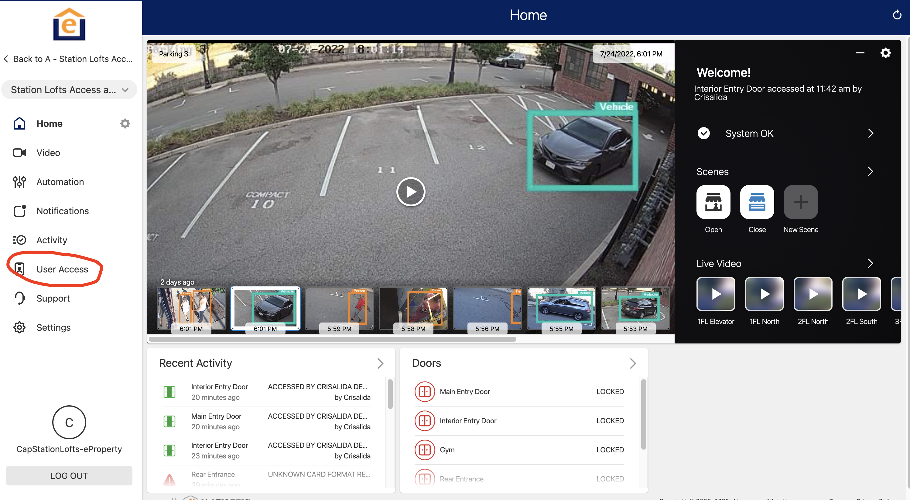Click the horizontal scrollbar under video thumbnails

pyautogui.click(x=332, y=339)
